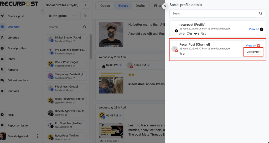Image resolution: width=269 pixels, height=143 pixels.
Task: Select Temporary Delete it profile
Action: tap(66, 76)
